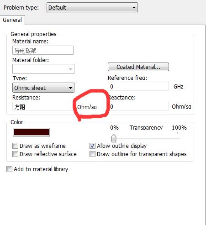Open the Type dropdown showing Ohmic sheet
Viewport: 206px width, 225px height.
point(43,88)
